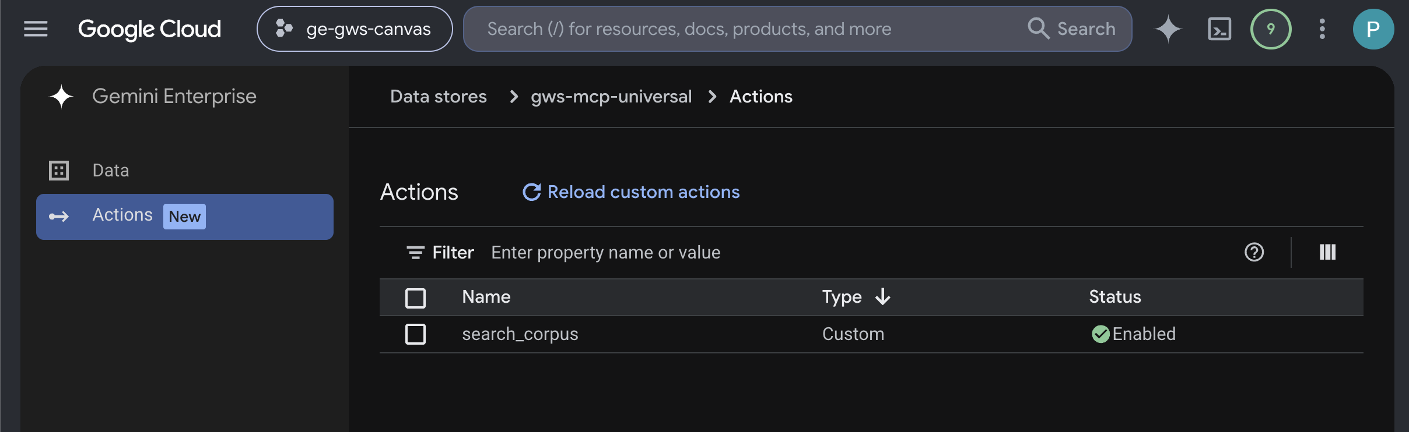
Task: Sort by Type column header
Action: click(842, 297)
